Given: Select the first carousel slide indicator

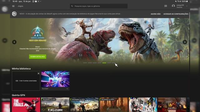Looking at the screenshot, I should 85,63.
